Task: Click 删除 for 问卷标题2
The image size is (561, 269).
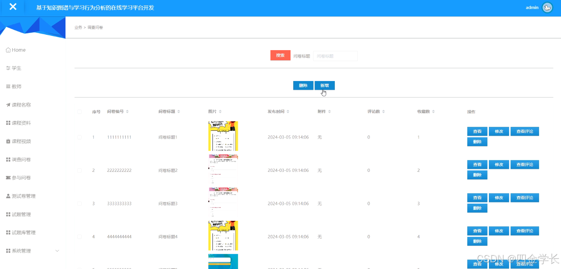Action: tap(477, 175)
